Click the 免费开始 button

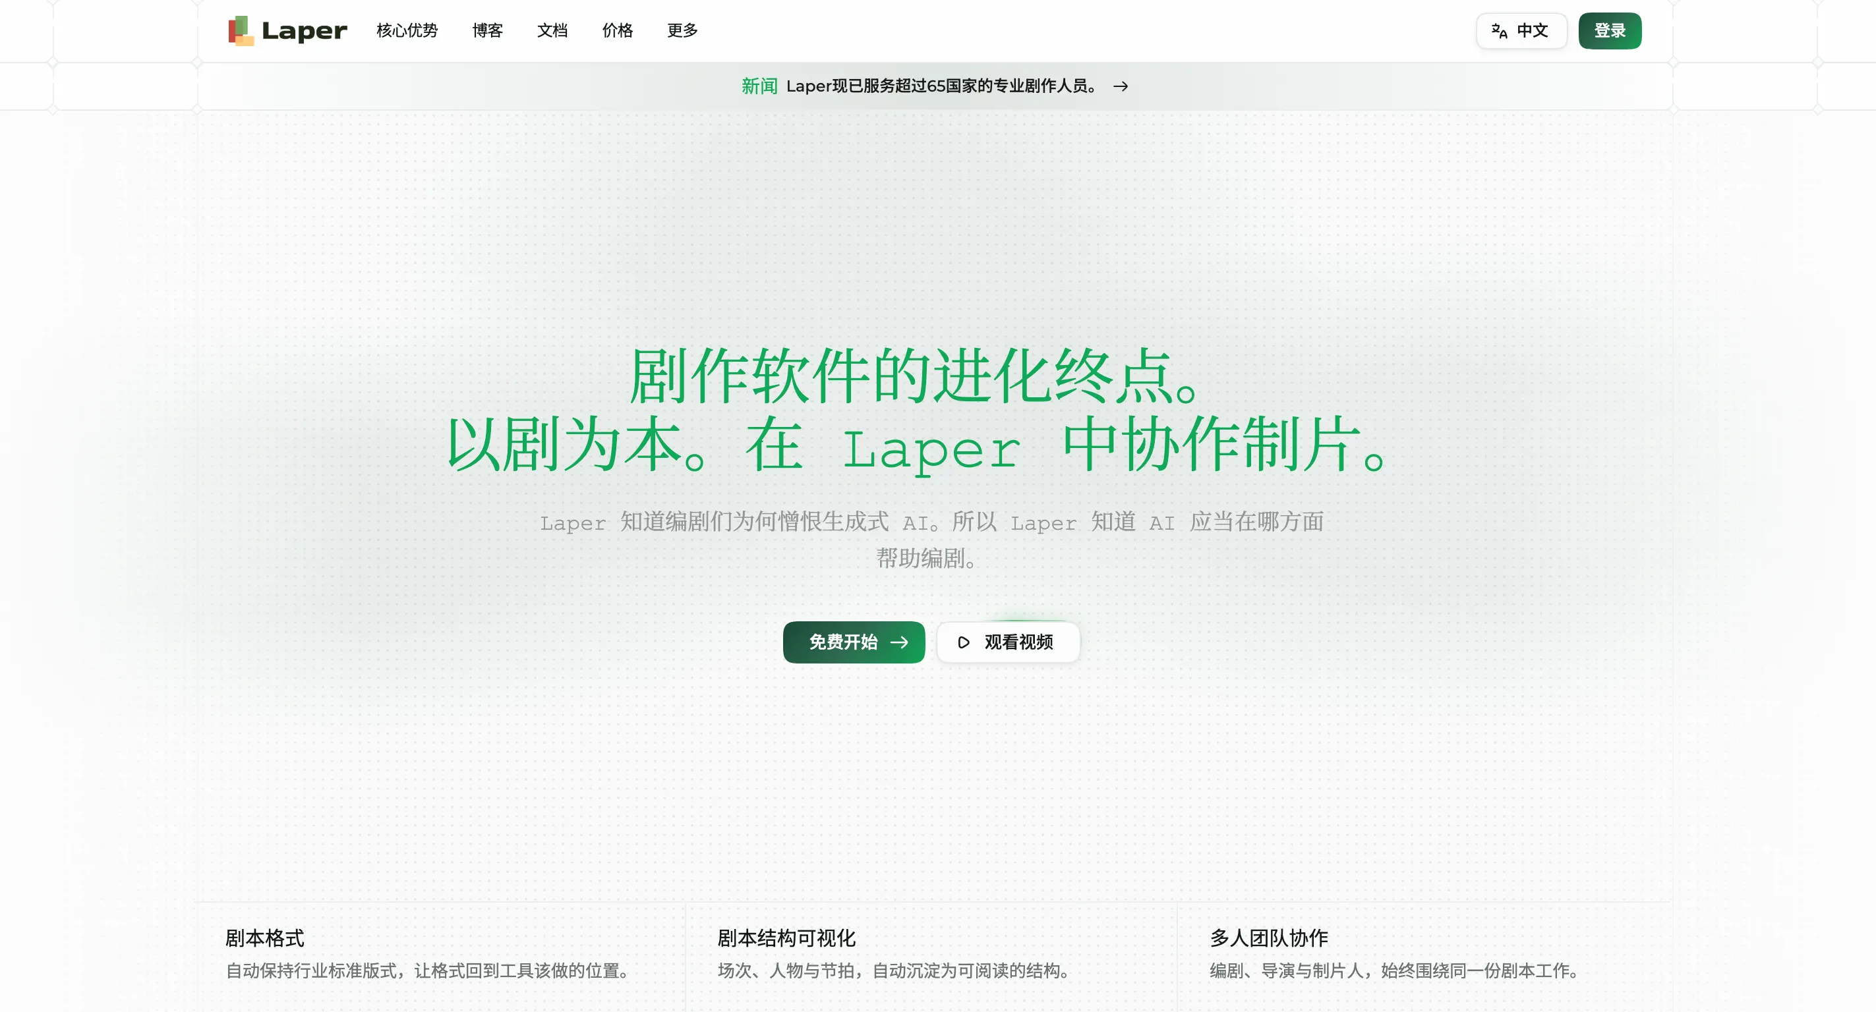click(854, 642)
